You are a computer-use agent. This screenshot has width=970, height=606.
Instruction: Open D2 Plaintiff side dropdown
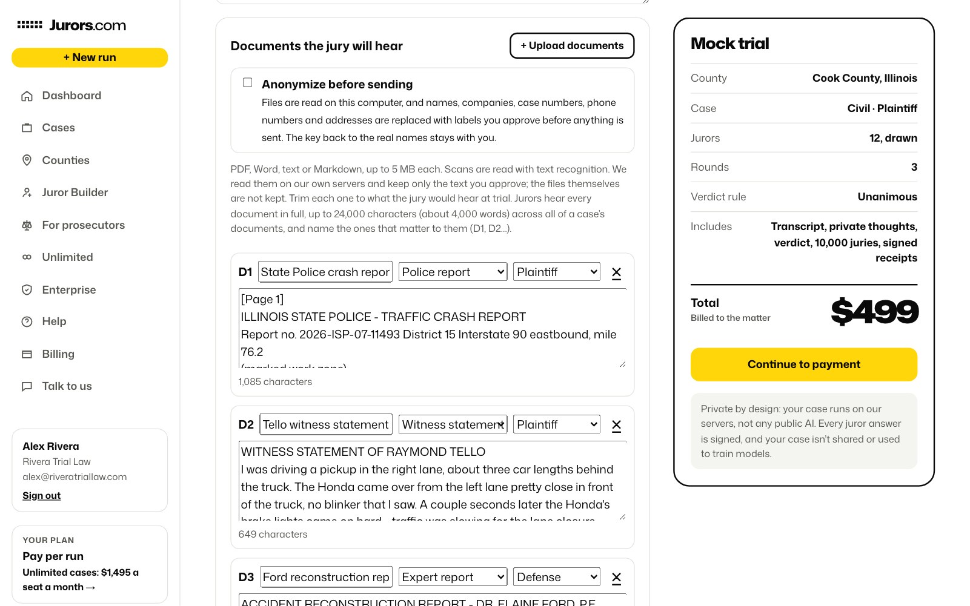[557, 424]
